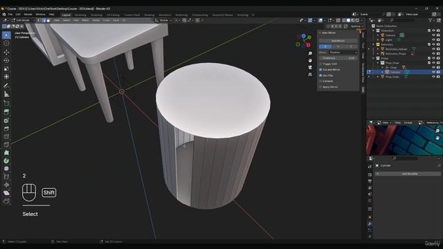
Task: Open the Edit Mode dropdown
Action: click(23, 20)
